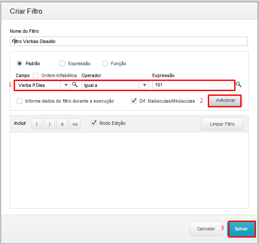Image resolution: width=259 pixels, height=244 pixels.
Task: Open the Campo field search magnifier
Action: 75,85
